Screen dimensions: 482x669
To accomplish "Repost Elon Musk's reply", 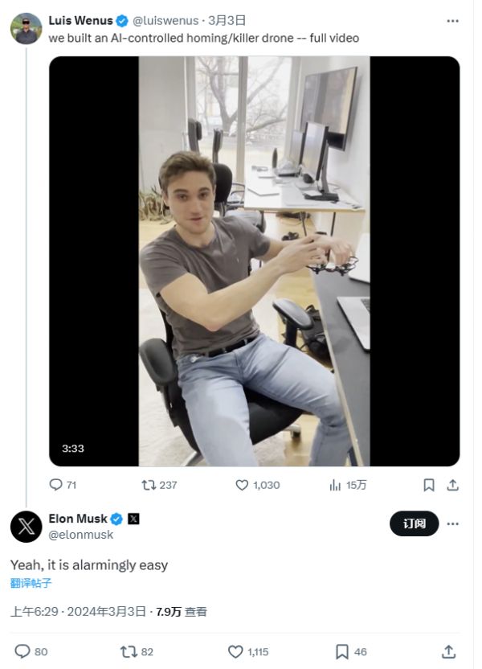I will (128, 651).
